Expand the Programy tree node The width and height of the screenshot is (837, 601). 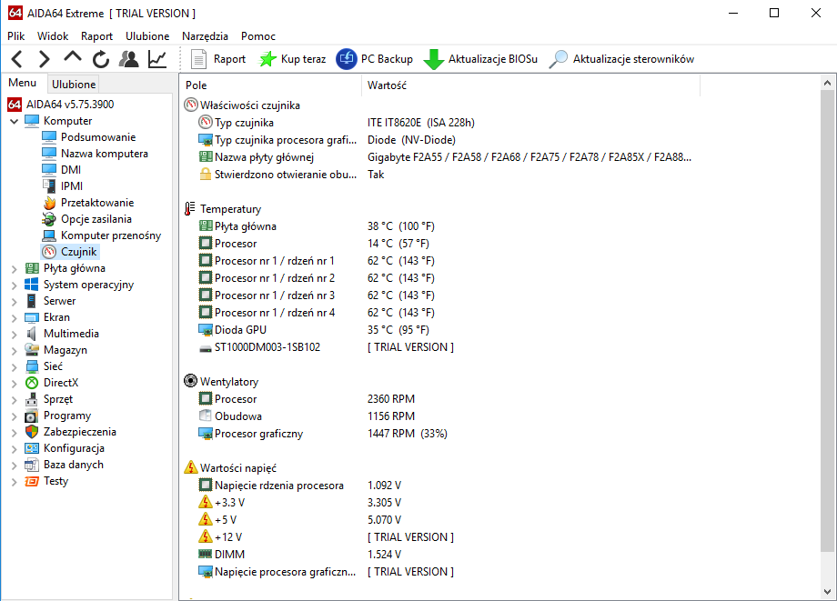coord(15,417)
